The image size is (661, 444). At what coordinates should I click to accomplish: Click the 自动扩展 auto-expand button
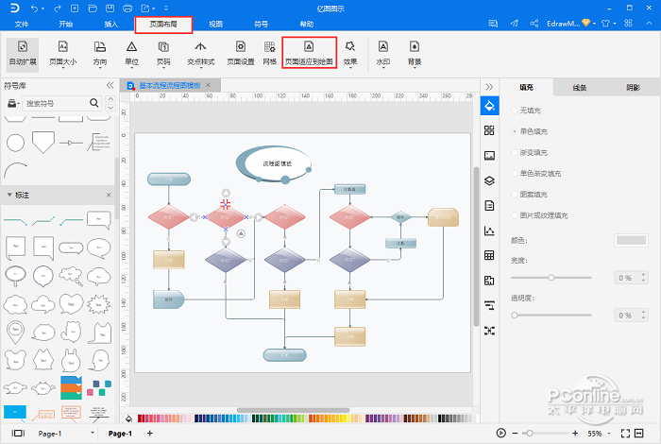pyautogui.click(x=23, y=53)
